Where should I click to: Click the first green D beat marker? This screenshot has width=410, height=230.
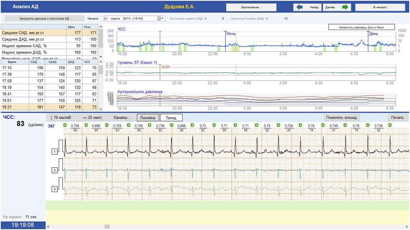[65, 125]
